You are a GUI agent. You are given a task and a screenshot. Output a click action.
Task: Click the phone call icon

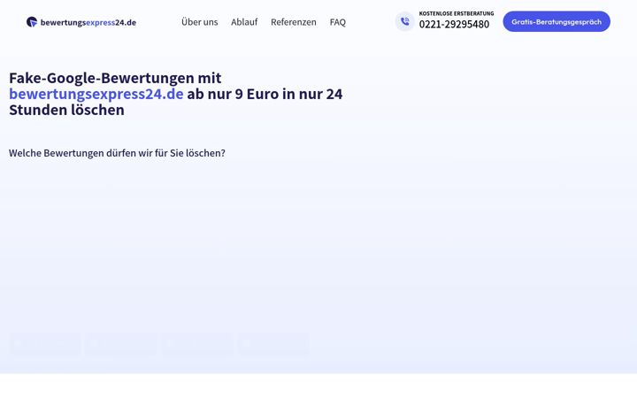(404, 21)
